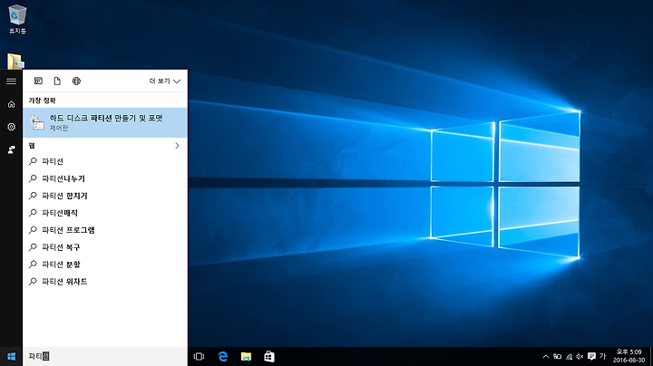Select web suggestion 파티션 위자드

[x=105, y=282]
